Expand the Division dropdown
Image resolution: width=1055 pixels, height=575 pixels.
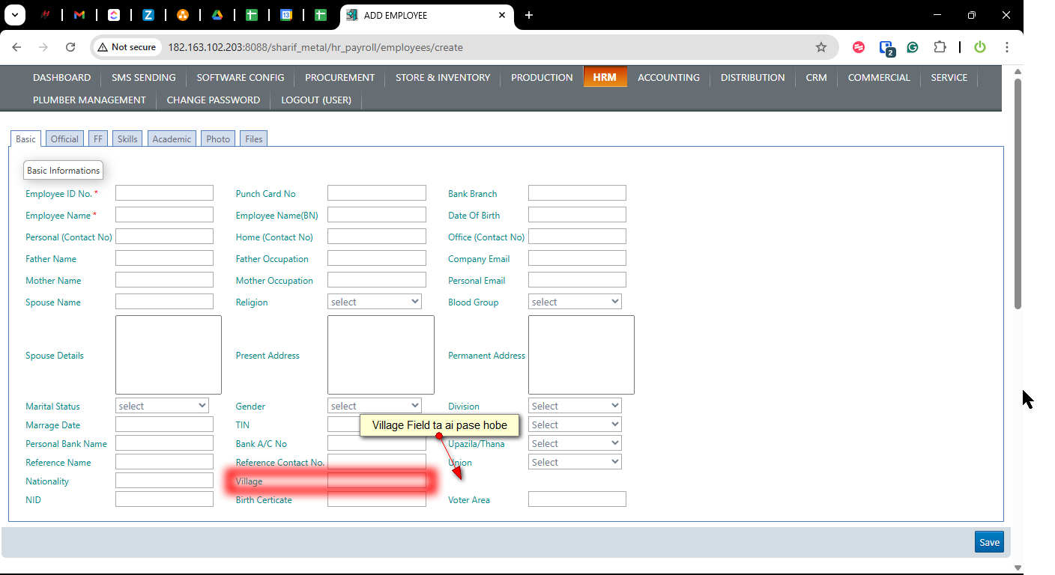point(575,406)
